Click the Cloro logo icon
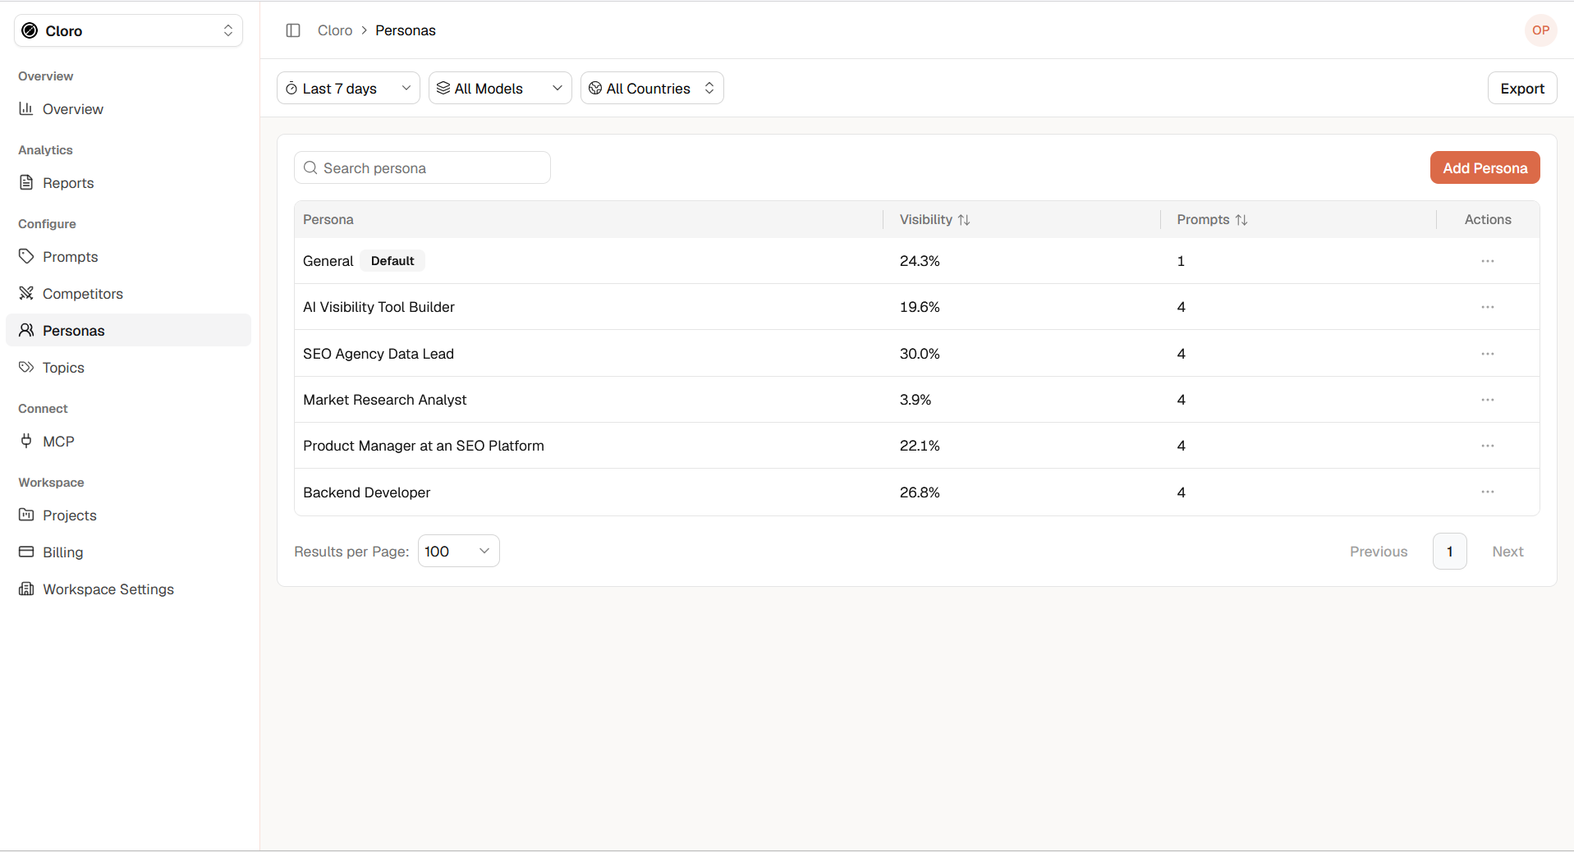This screenshot has width=1574, height=852. [30, 30]
